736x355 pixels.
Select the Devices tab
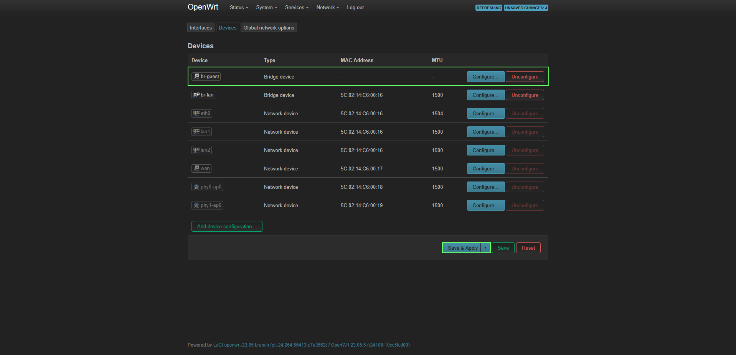click(228, 28)
